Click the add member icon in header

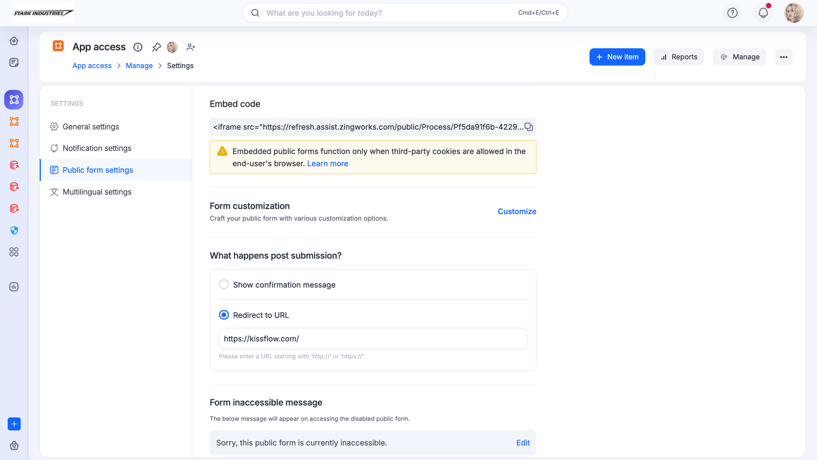click(190, 47)
